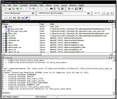Click the Cut scissors icon
The height and width of the screenshot is (99, 117).
[x=27, y=9]
